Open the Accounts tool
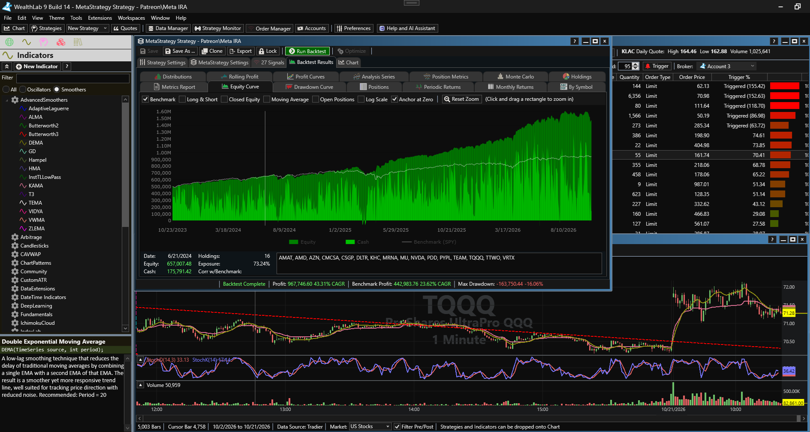 pos(312,28)
